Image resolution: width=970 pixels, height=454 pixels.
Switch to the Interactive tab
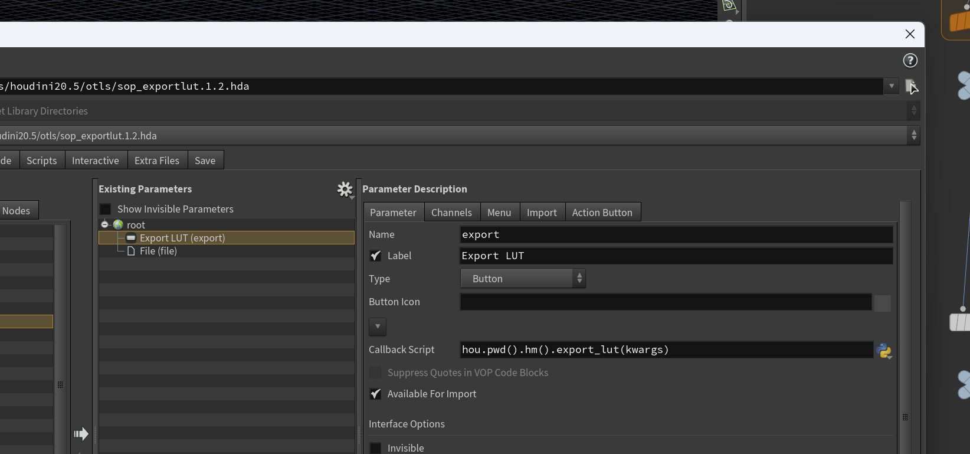coord(96,161)
